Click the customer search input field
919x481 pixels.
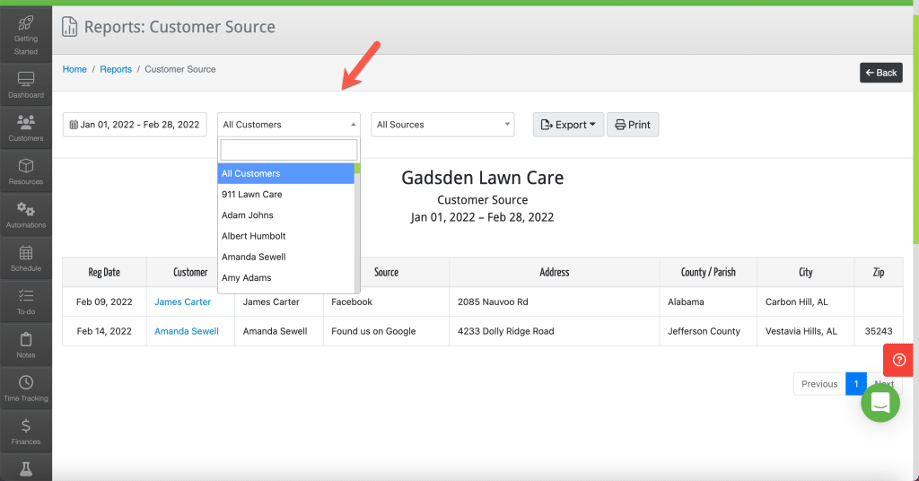[x=288, y=150]
